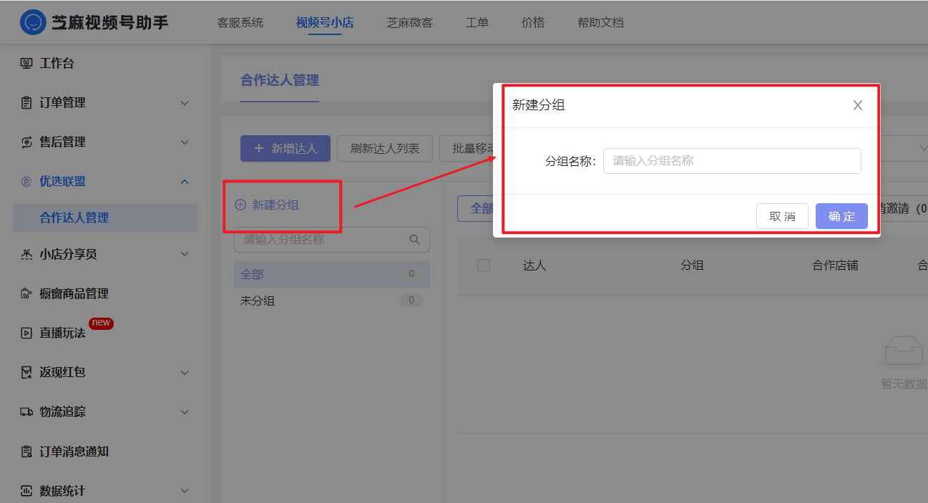Click the search magnifier in the group filter
The height and width of the screenshot is (503, 928).
coord(415,240)
